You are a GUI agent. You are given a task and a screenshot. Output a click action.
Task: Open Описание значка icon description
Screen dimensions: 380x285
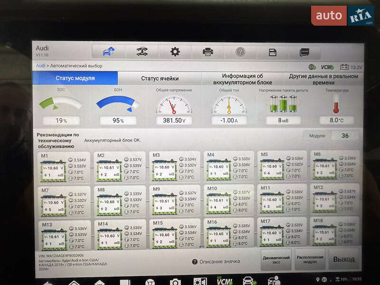point(216,261)
